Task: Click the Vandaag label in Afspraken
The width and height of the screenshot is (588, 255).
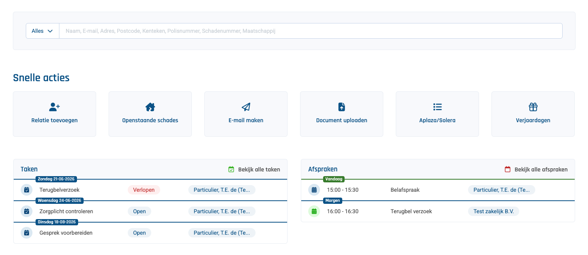Action: coord(334,179)
